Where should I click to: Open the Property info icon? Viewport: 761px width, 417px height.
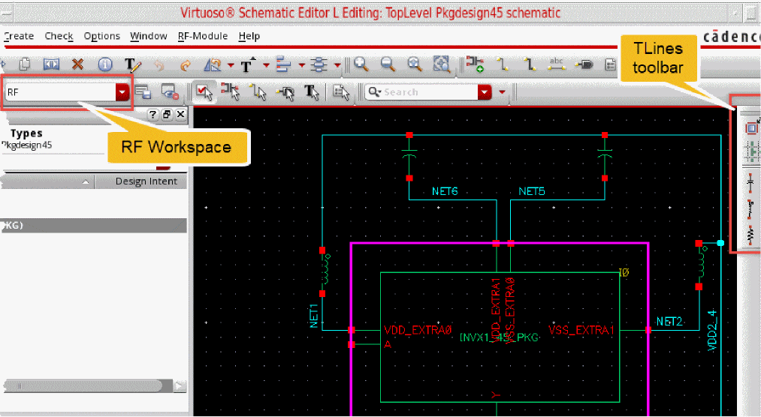coord(105,65)
